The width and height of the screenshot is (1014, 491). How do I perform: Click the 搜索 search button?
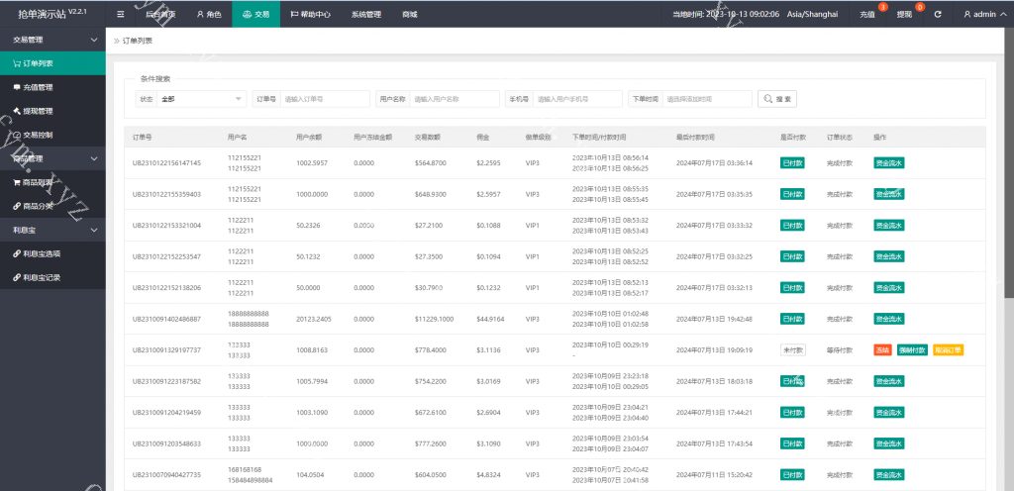point(777,99)
